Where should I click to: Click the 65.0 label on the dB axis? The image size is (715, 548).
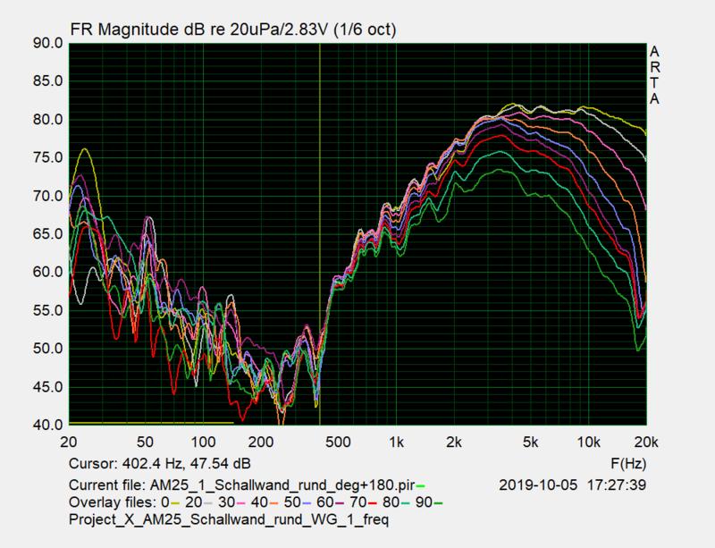(48, 234)
